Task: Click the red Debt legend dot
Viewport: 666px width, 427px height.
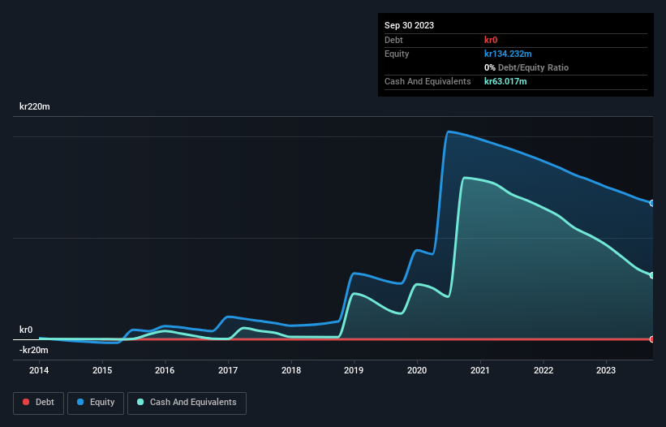Action: (x=26, y=402)
